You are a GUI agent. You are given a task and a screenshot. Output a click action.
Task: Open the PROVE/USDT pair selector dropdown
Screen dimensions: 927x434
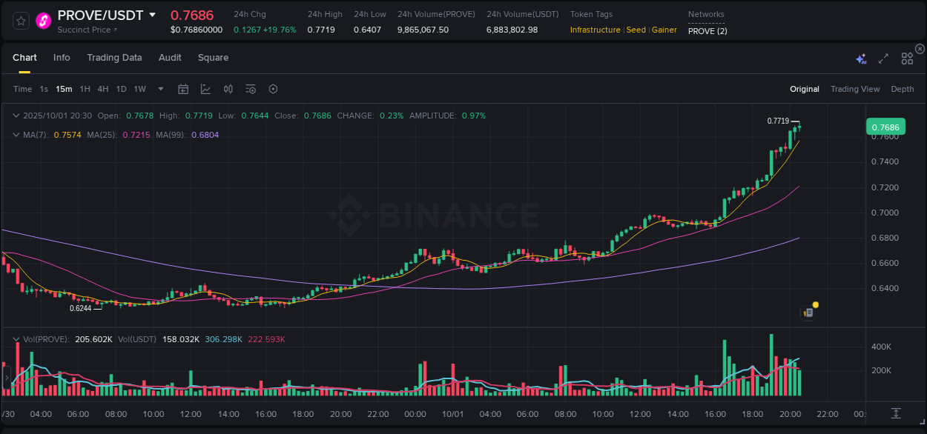(154, 15)
